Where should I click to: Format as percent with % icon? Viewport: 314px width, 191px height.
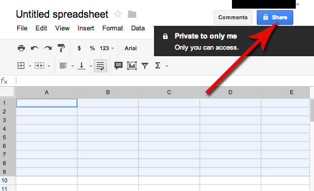click(x=92, y=48)
